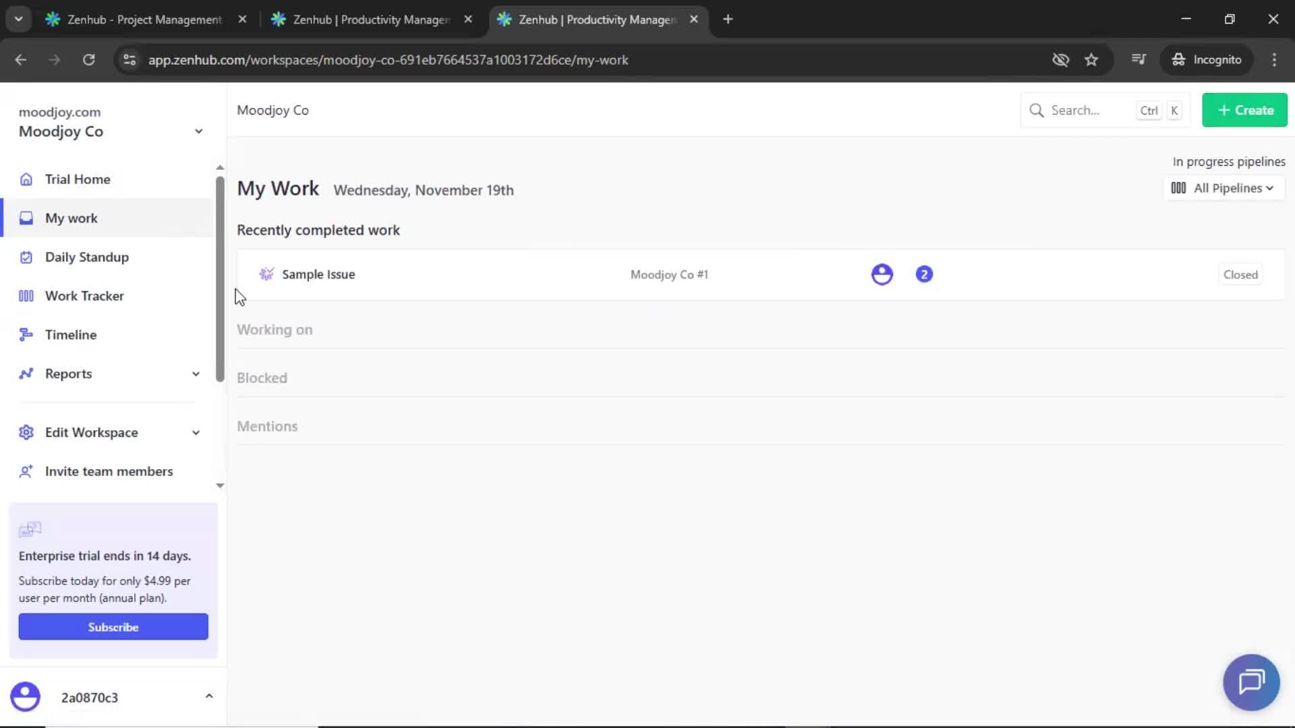
Task: Select the Timeline icon in sidebar
Action: pos(26,334)
